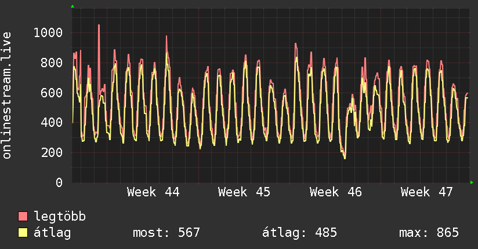Click the 400 y-axis value
Viewport: 478px width, 249px height.
point(52,122)
